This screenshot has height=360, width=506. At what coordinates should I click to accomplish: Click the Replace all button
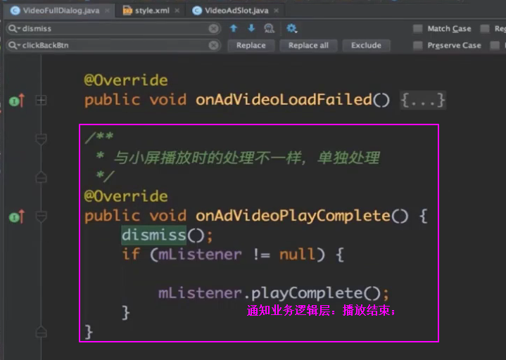(308, 46)
